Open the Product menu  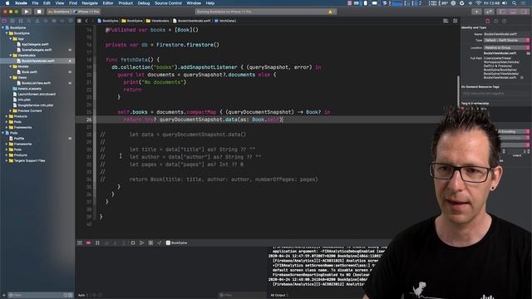tap(126, 3)
